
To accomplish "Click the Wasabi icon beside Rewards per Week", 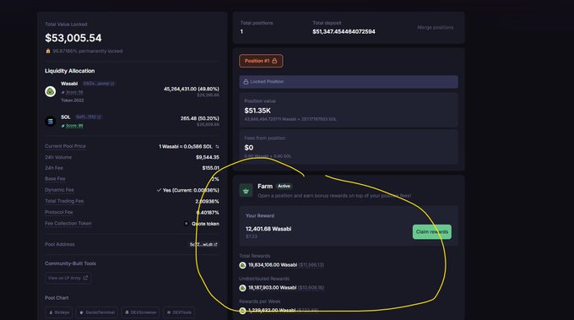I will click(242, 311).
